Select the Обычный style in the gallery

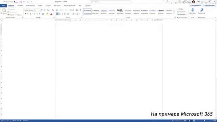point(87,12)
